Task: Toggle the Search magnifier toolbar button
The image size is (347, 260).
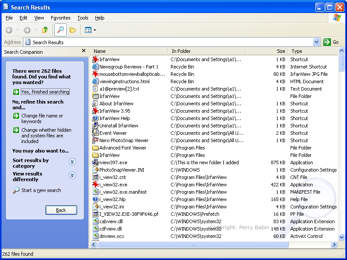Action: point(60,30)
